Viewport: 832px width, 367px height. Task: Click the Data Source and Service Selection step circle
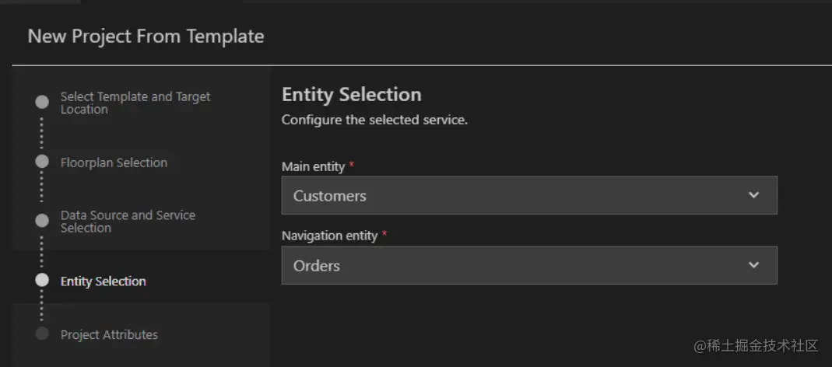[42, 221]
